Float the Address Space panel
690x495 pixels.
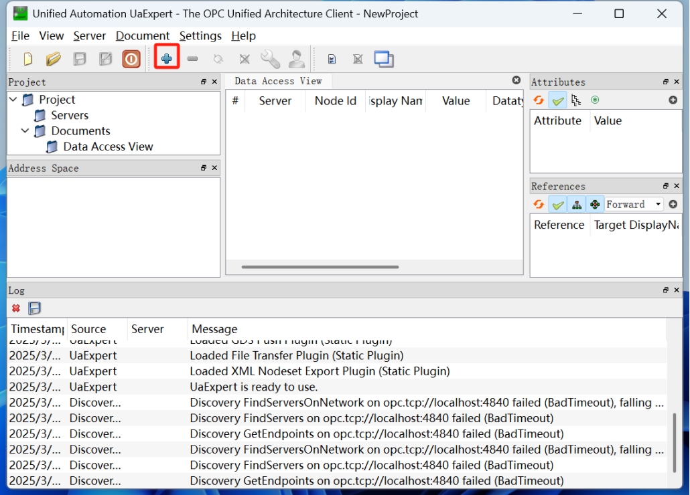(204, 168)
